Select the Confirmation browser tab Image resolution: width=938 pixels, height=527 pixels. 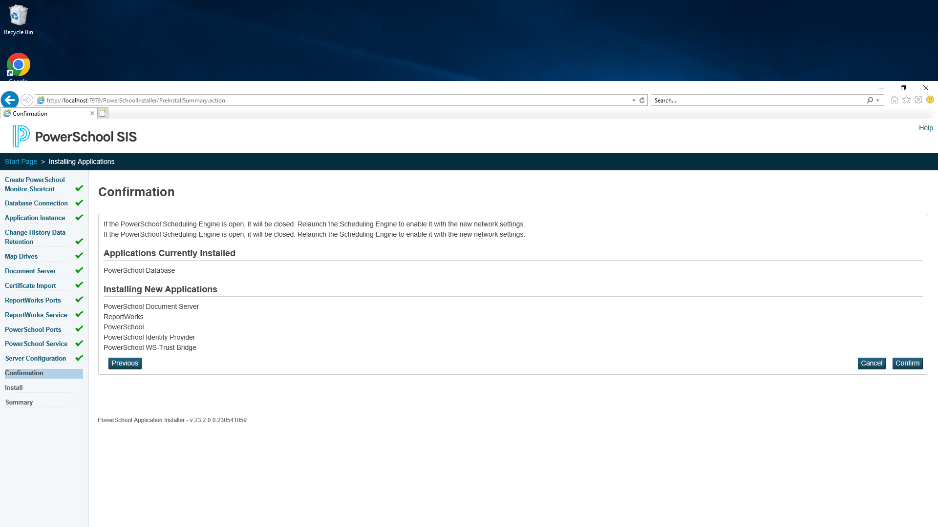(x=48, y=113)
